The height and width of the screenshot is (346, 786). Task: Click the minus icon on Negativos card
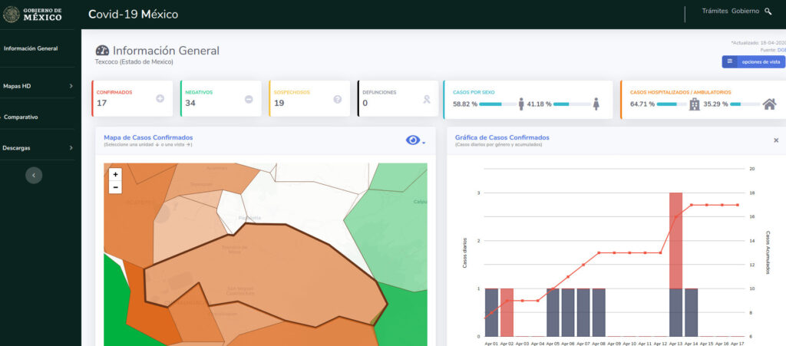(249, 99)
